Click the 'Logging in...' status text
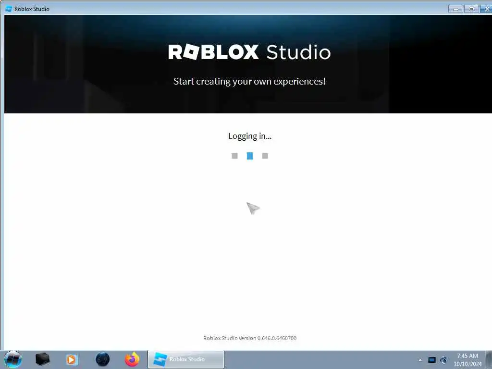 (x=250, y=136)
